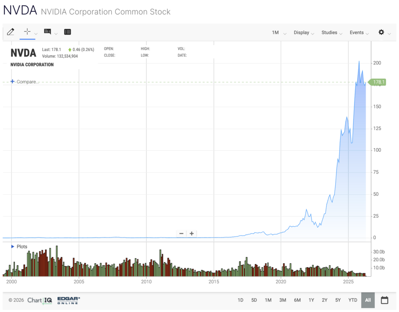Click the 2020 x-axis label

pos(281,282)
